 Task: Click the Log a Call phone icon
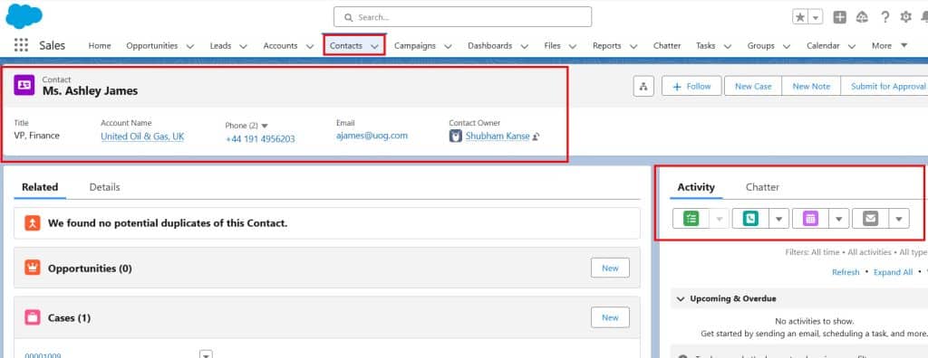751,219
